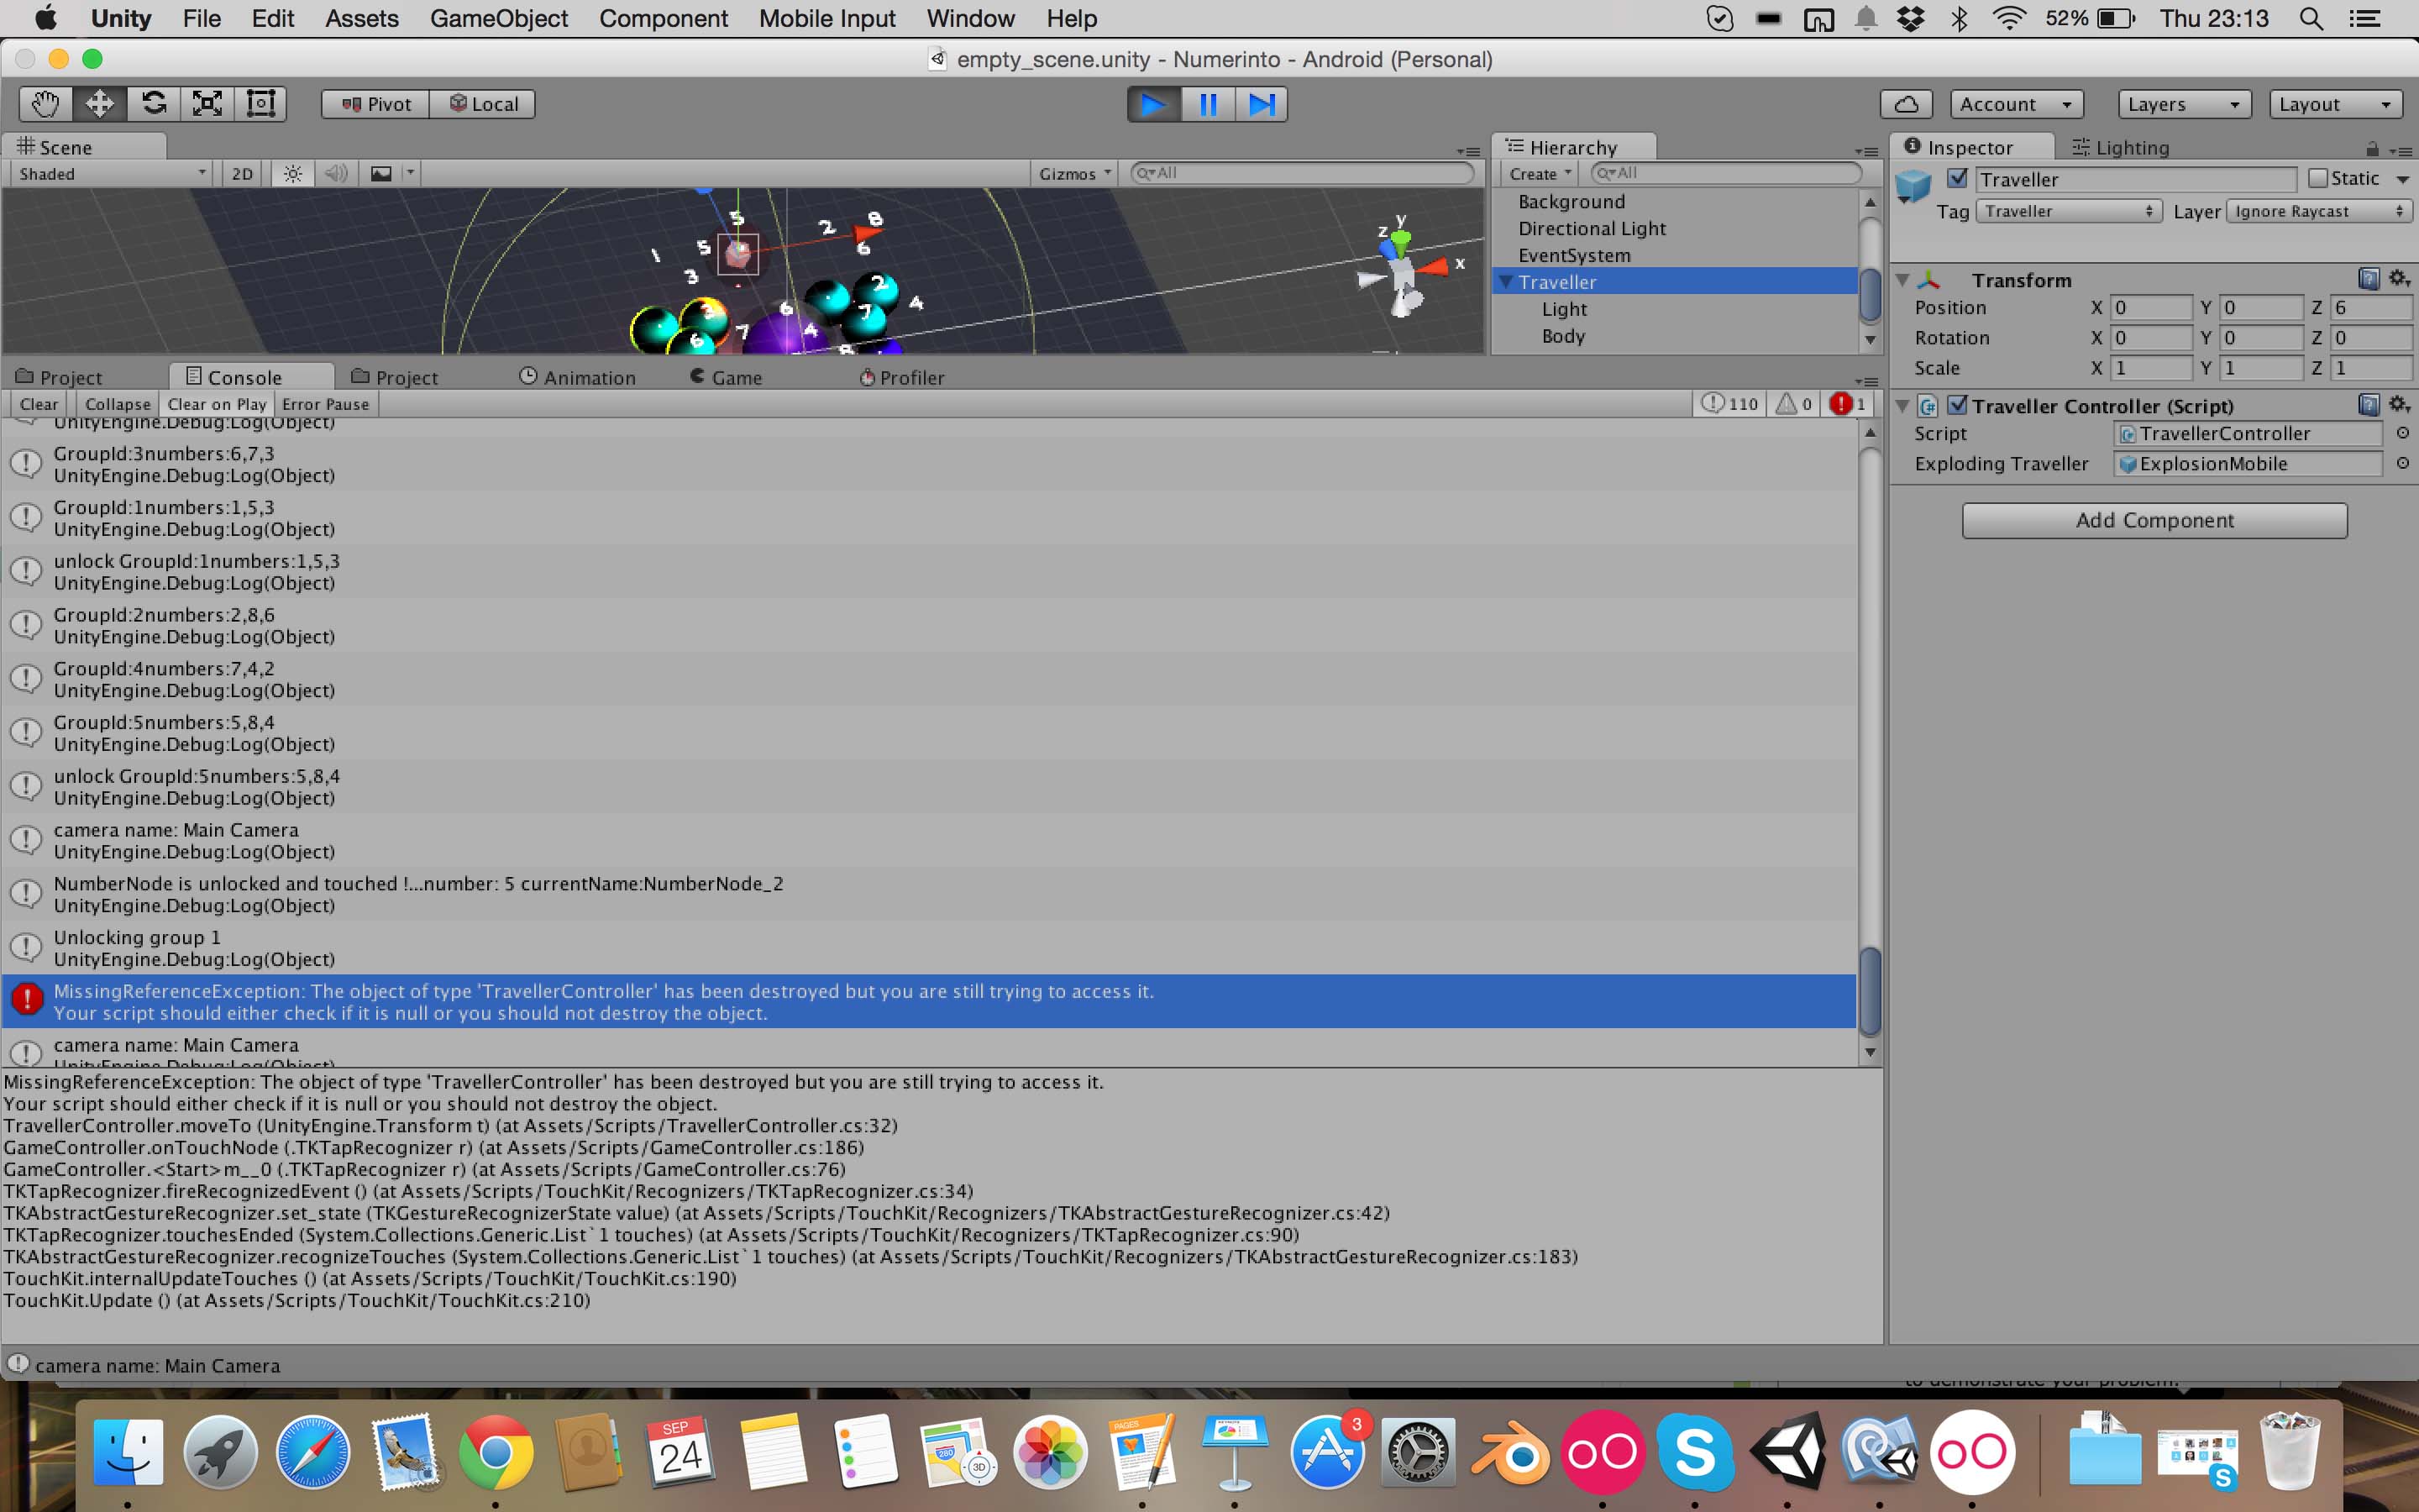Open the Shaded draw mode dropdown
Viewport: 2419px width, 1512px height.
coord(108,172)
